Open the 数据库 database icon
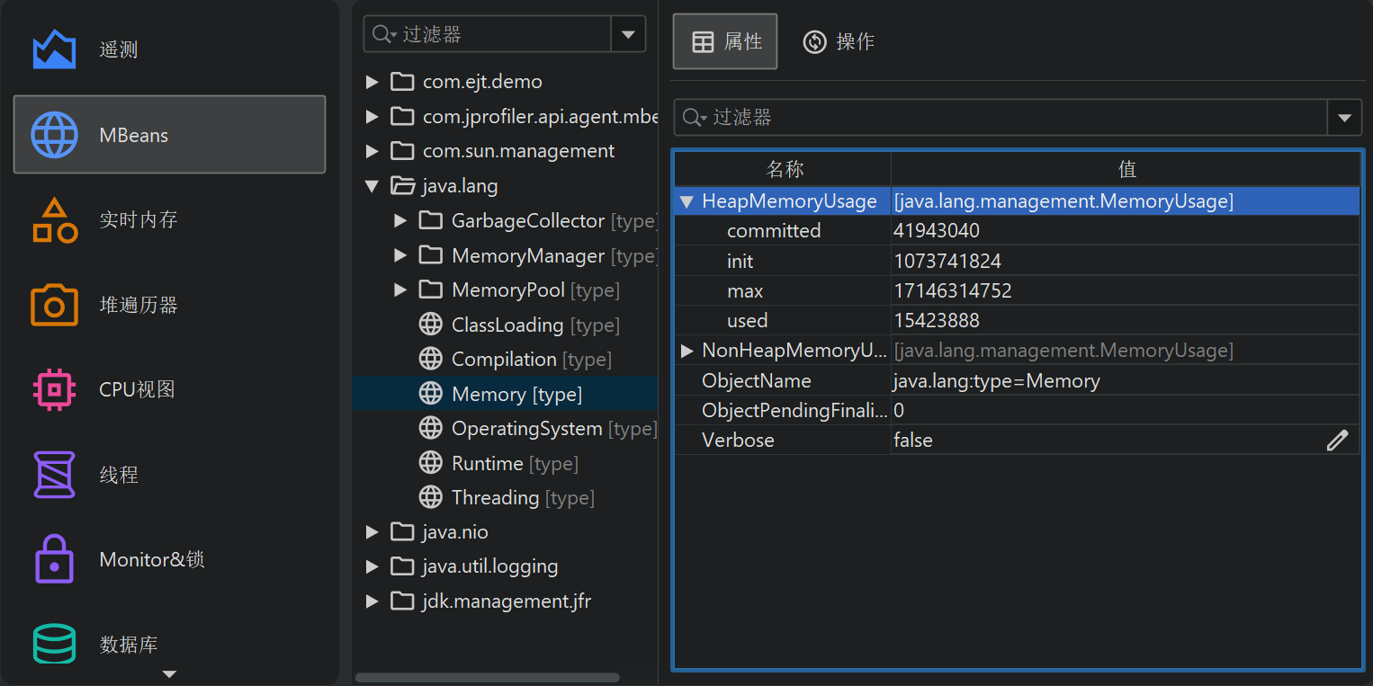This screenshot has height=686, width=1373. pyautogui.click(x=54, y=644)
